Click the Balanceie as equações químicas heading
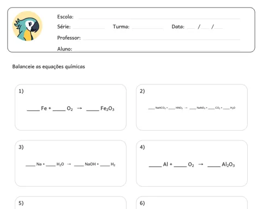The height and width of the screenshot is (209, 262). point(49,66)
